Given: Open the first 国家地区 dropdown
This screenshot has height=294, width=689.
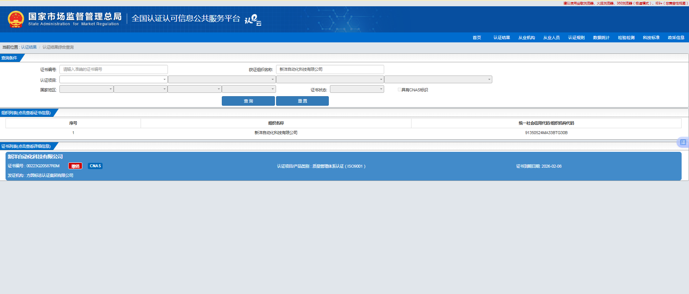Looking at the screenshot, I should point(86,89).
